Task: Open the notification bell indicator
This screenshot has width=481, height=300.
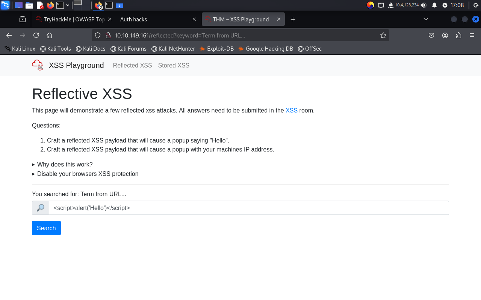Action: coord(434,5)
